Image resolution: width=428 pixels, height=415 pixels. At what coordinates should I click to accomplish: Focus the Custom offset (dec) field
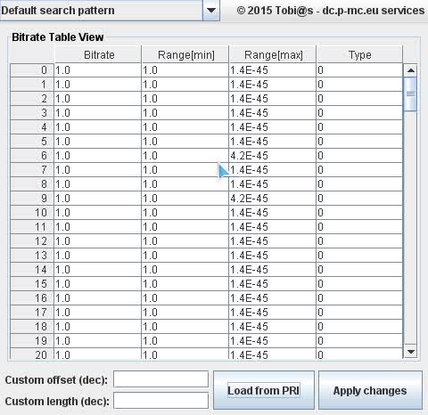(x=160, y=379)
